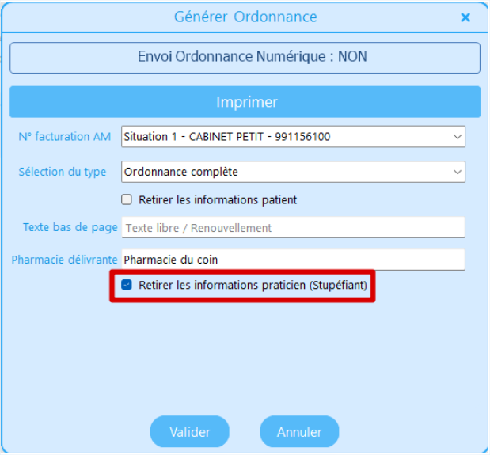Check Retirer les informations patient
The width and height of the screenshot is (490, 455).
tap(127, 199)
